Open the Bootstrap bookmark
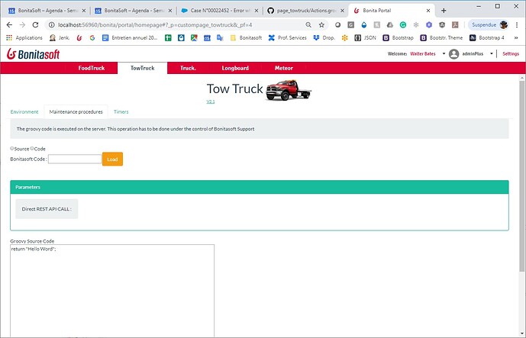 (399, 38)
